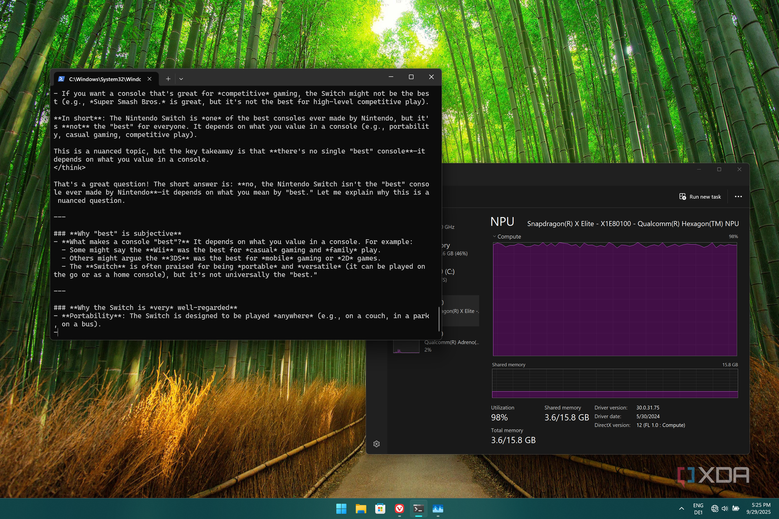Open terminal profile dropdown chevron

(181, 79)
